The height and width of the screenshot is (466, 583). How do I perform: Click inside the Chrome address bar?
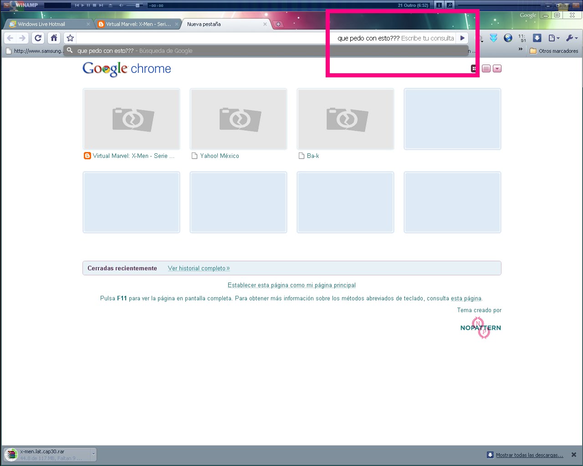(266, 38)
